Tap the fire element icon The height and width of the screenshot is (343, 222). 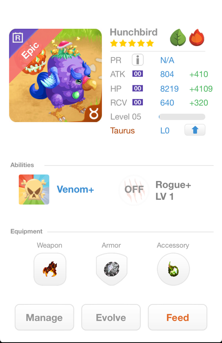[197, 38]
